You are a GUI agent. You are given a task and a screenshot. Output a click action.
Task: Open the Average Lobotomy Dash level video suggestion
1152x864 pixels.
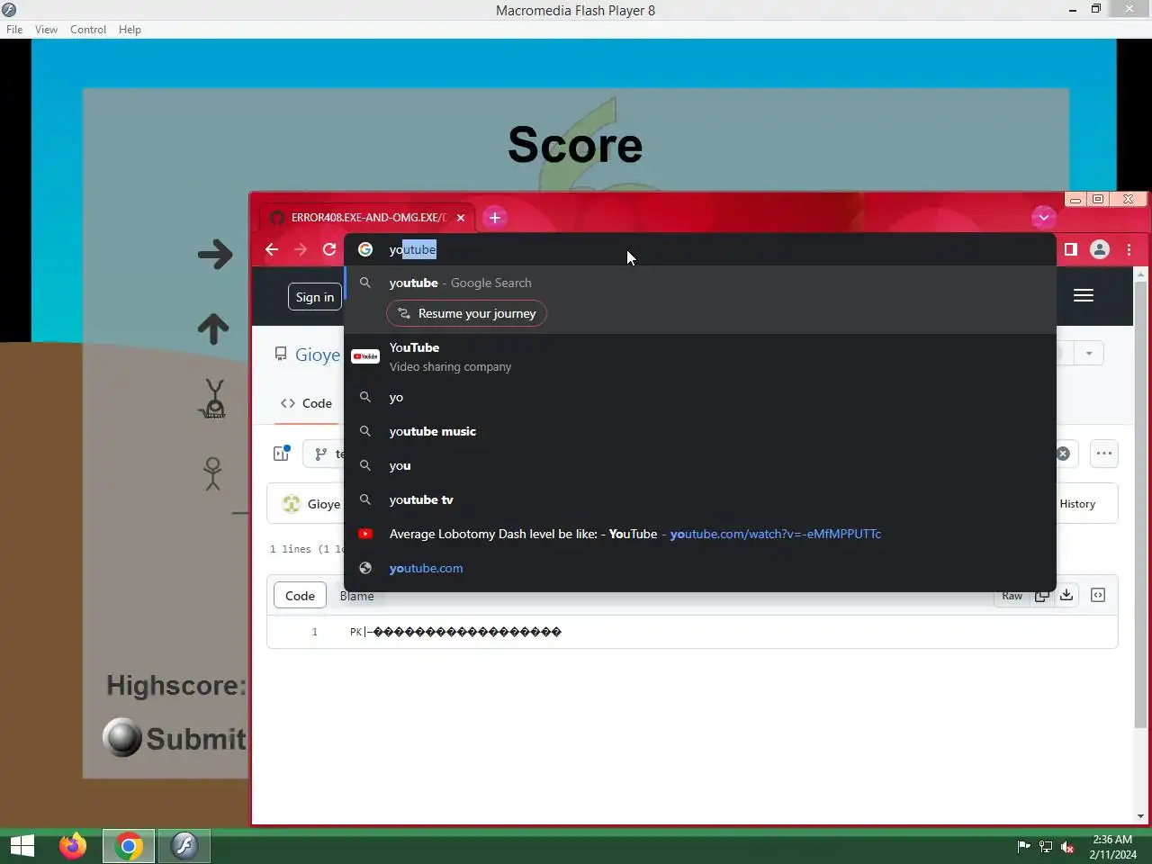coord(700,534)
